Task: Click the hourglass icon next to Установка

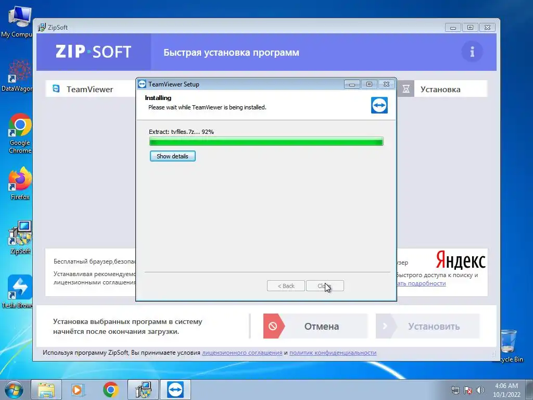Action: pos(406,89)
